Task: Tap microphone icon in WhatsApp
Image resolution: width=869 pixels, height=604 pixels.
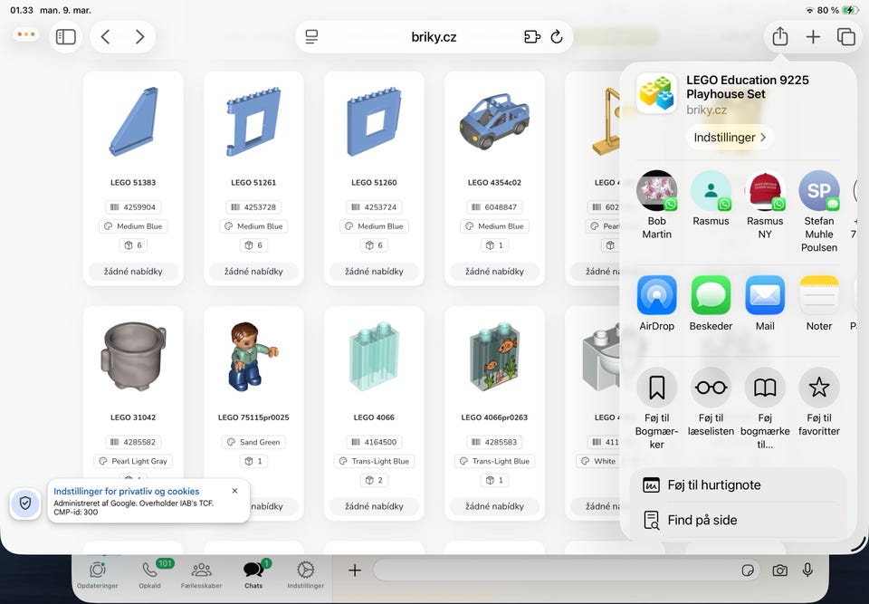Action: 807,570
